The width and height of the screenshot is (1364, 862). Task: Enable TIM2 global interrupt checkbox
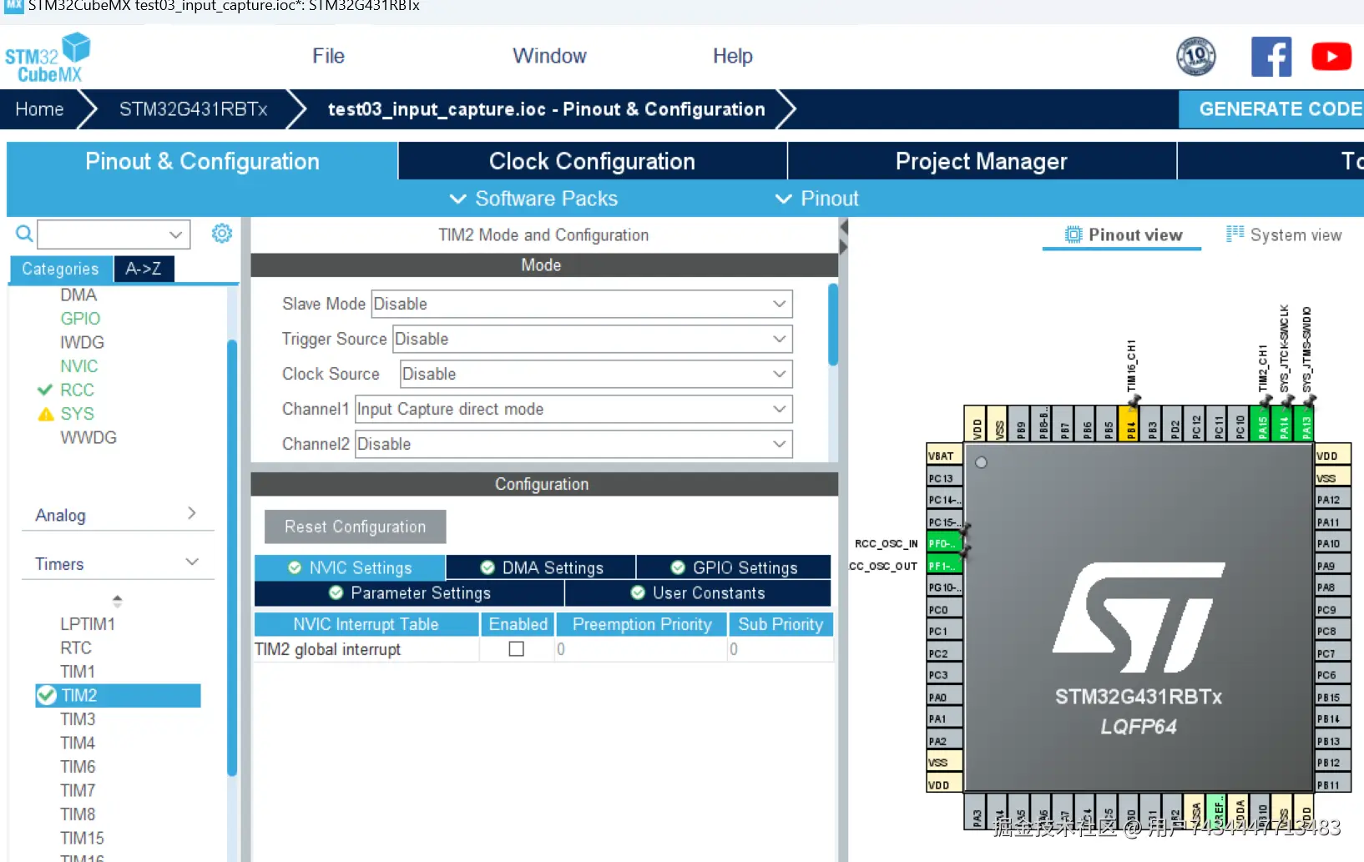coord(517,649)
